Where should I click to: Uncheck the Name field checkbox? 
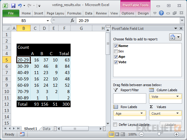click(x=116, y=46)
